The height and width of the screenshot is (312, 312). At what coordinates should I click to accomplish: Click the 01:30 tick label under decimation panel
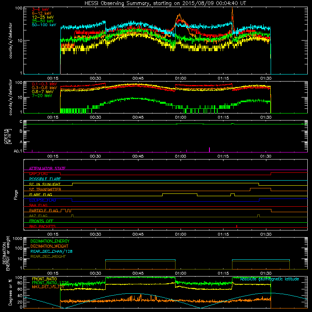point(266,273)
